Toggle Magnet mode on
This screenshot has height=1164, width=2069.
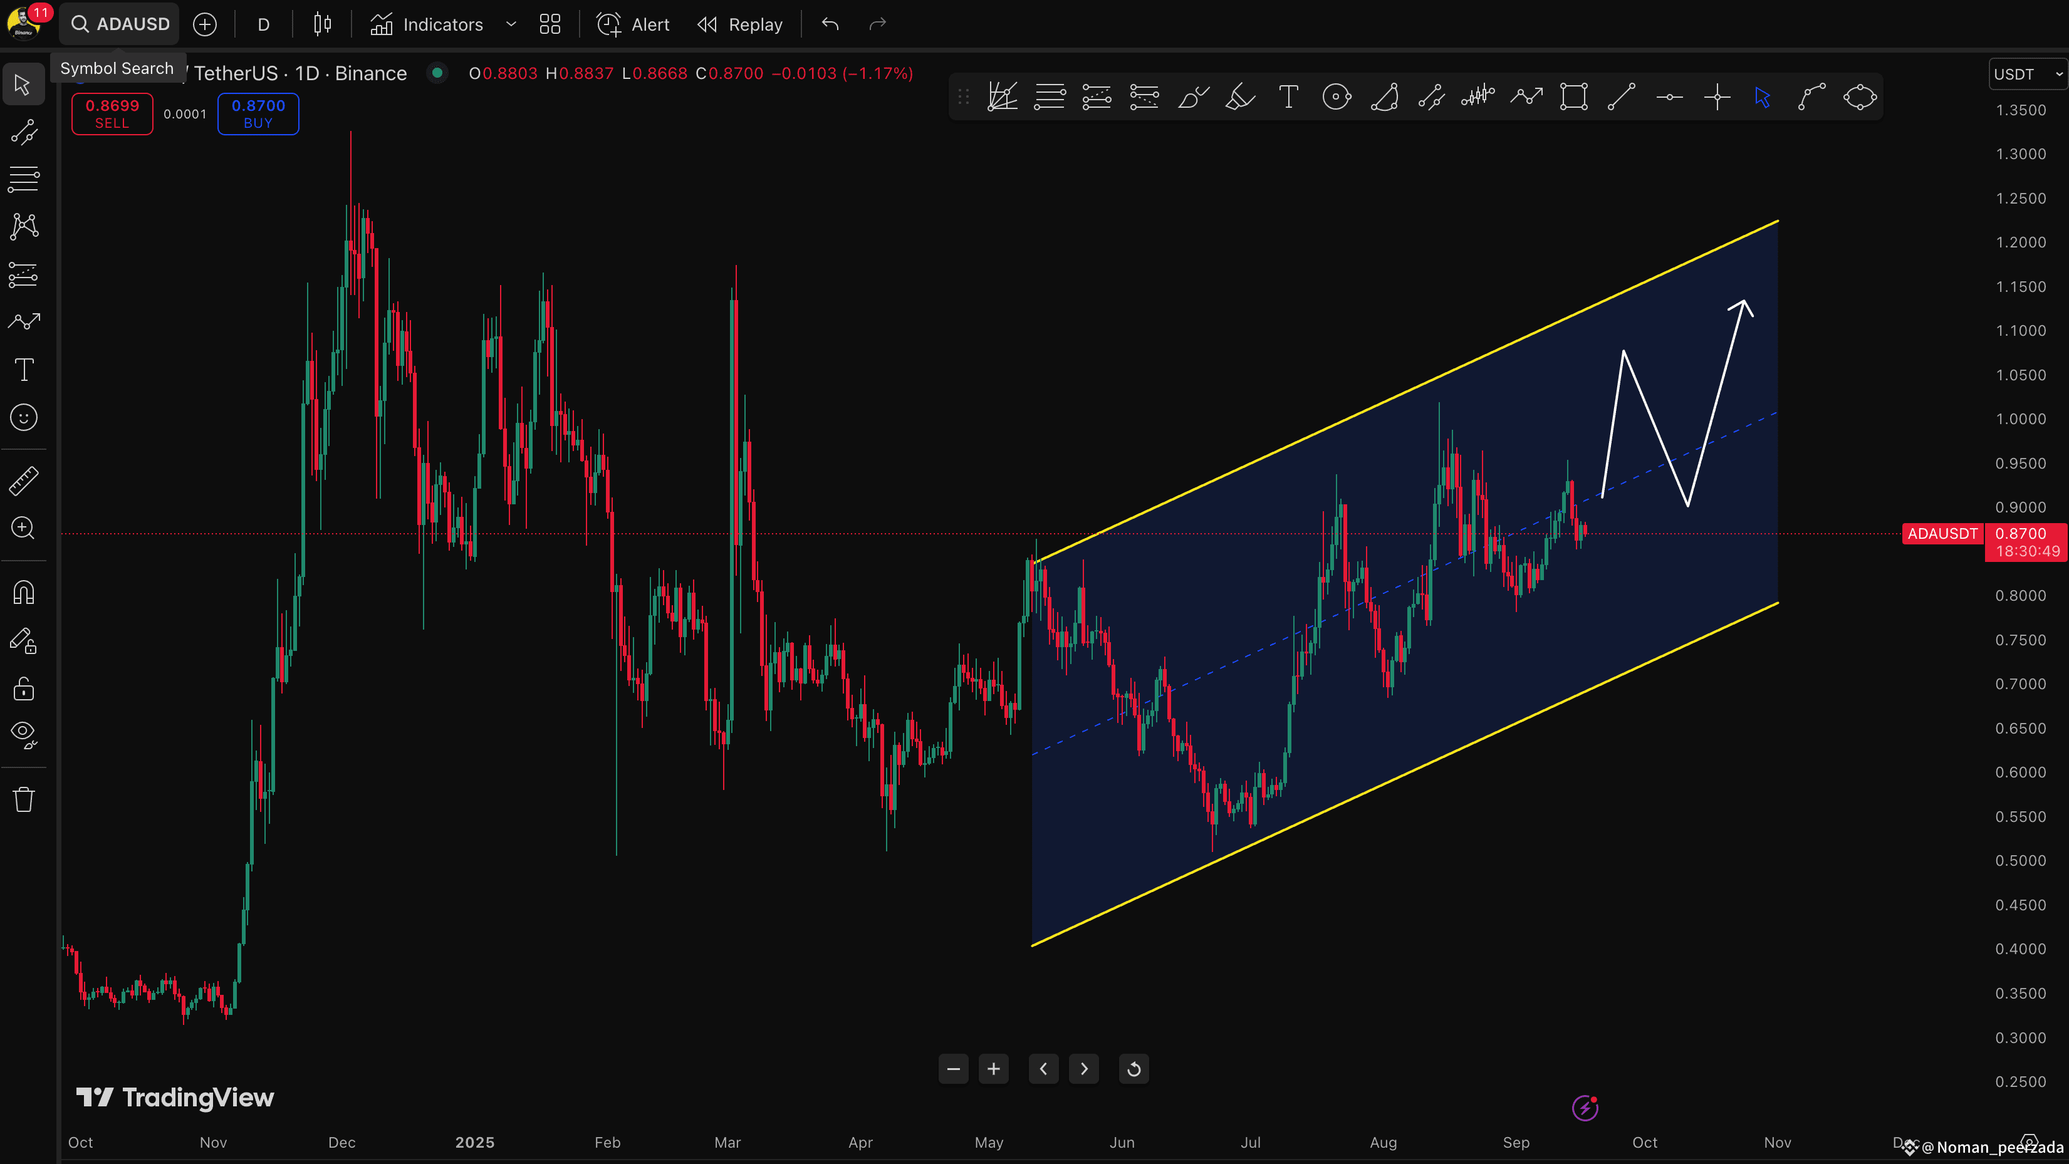[24, 593]
